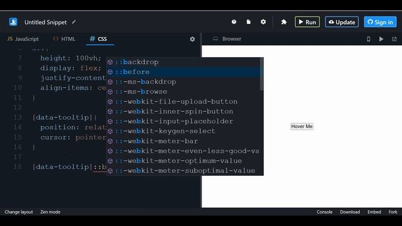Click the 'cursor: pointer' code line

(73, 137)
